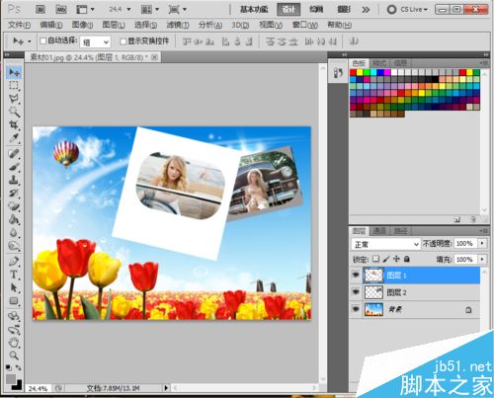Toggle lock all padlock in Layers panel
Image resolution: width=494 pixels, height=398 pixels.
click(407, 259)
